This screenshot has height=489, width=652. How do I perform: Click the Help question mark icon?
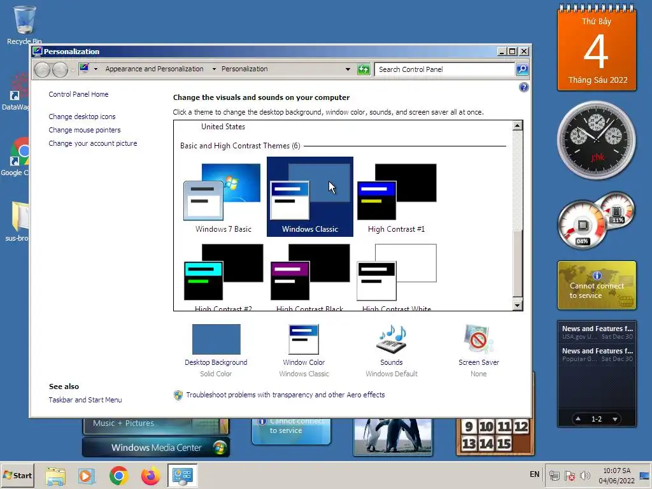point(523,87)
